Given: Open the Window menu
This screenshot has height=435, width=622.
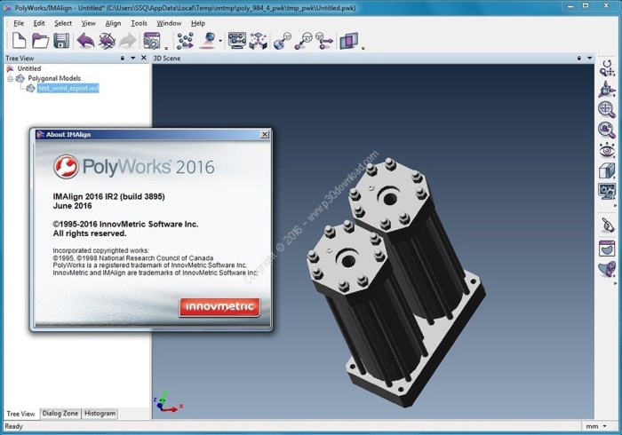Looking at the screenshot, I should (169, 23).
